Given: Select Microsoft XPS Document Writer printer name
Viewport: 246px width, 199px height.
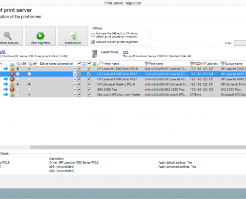Looking at the screenshot, I should click(x=119, y=95).
